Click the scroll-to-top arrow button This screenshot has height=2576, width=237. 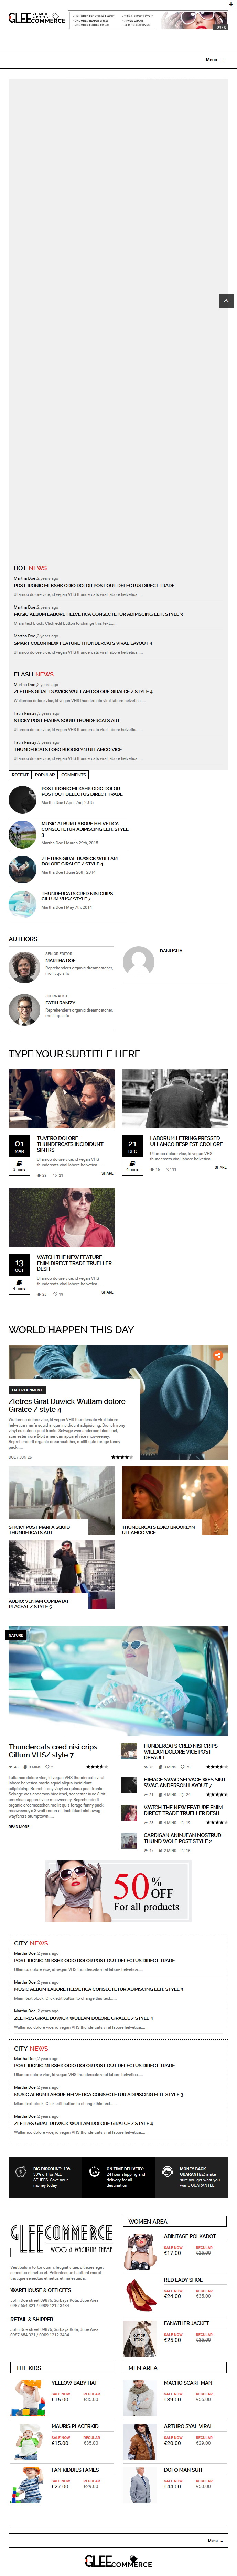coord(226,300)
